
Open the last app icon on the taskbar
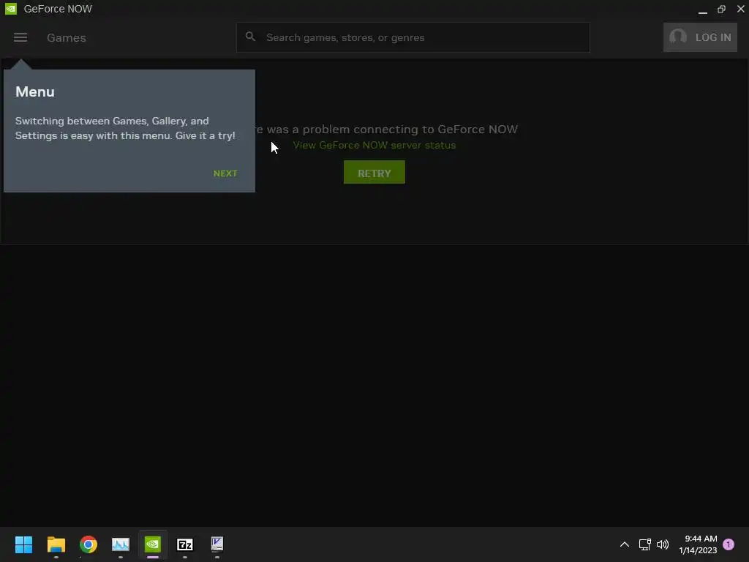point(217,544)
